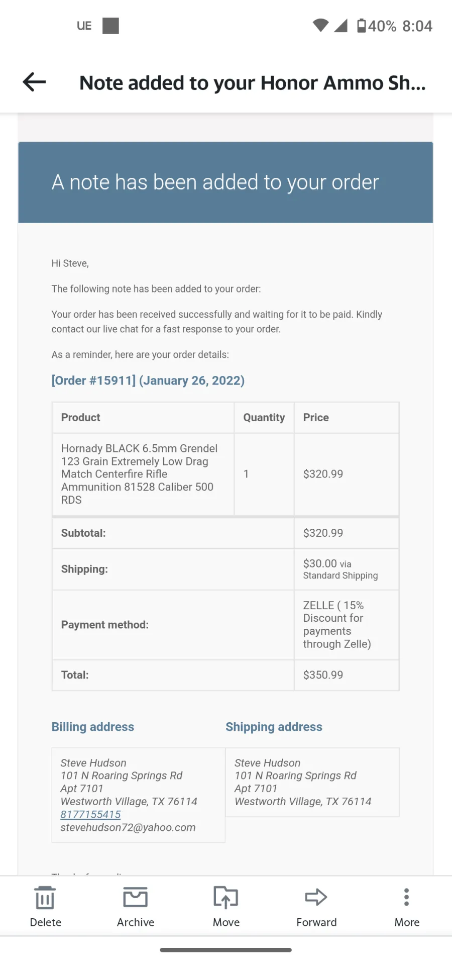Tap the Move icon
The width and height of the screenshot is (452, 963).
point(226,898)
